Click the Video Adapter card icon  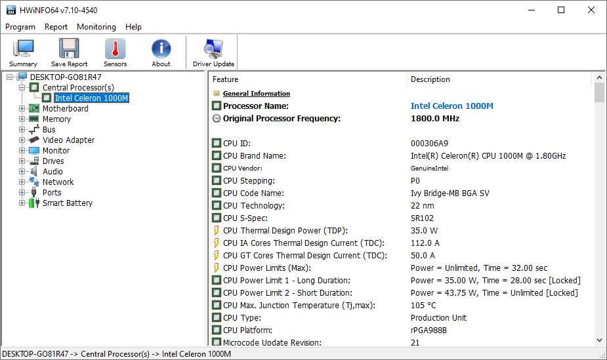pos(34,140)
